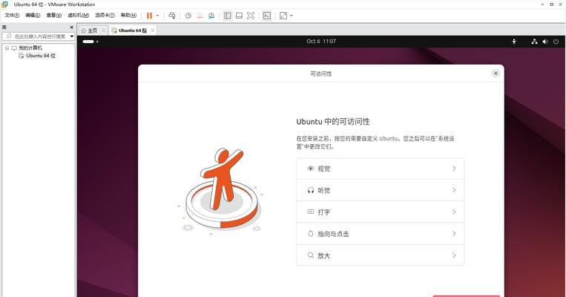Click the Ubuntu 中的可访问性 heading text
The width and height of the screenshot is (566, 297).
(x=333, y=122)
